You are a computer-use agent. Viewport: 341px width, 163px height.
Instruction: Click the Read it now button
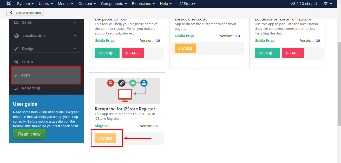[x=29, y=134]
